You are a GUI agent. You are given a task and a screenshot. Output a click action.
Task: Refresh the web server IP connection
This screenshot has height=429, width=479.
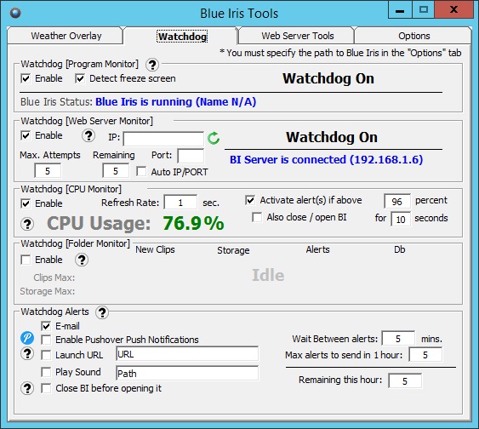coord(214,138)
